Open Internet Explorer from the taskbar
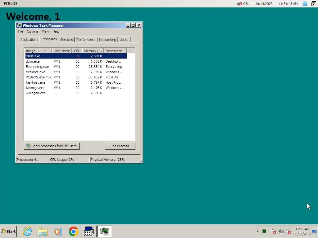Image resolution: width=318 pixels, height=238 pixels. 27,231
